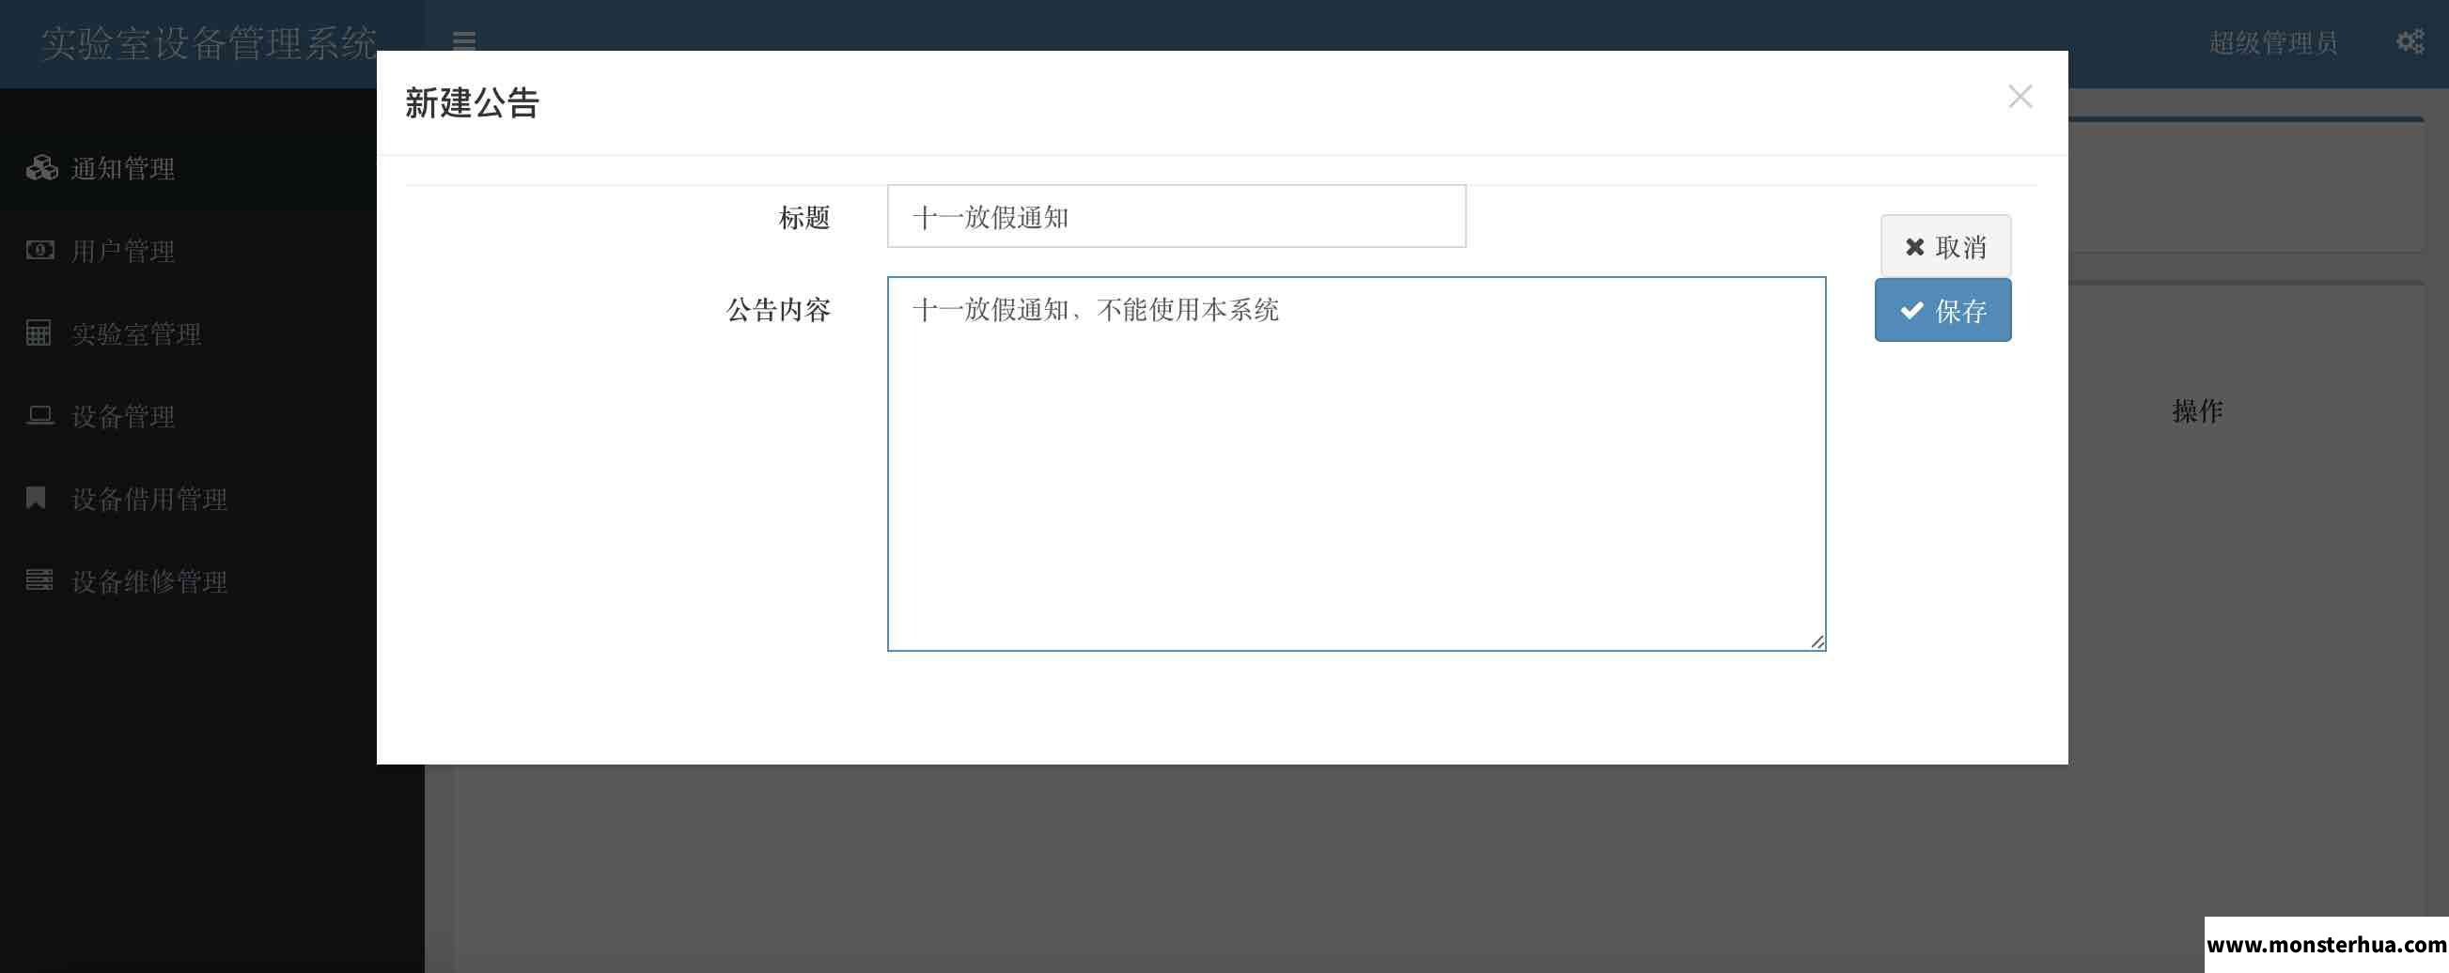
Task: Save the announcement with 保存 button
Action: pos(1942,310)
